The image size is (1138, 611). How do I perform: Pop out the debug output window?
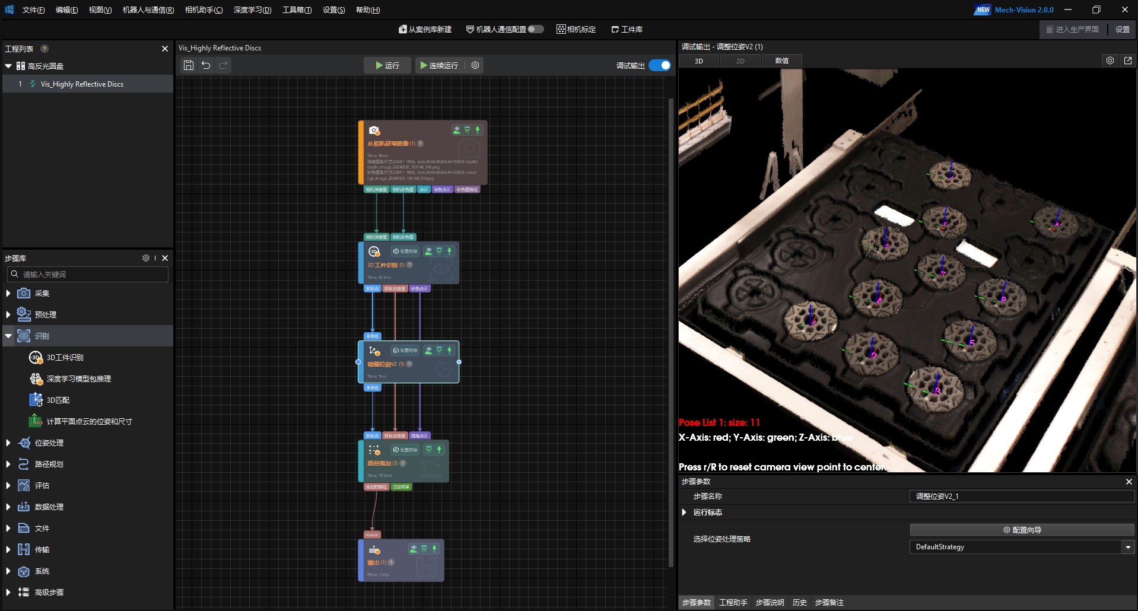click(x=1128, y=61)
